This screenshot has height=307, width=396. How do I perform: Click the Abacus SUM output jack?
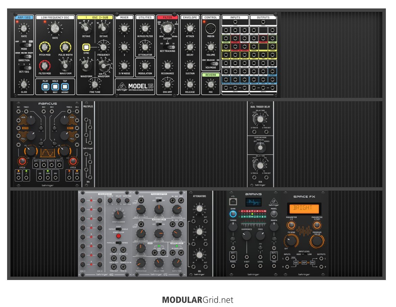[x=48, y=178]
